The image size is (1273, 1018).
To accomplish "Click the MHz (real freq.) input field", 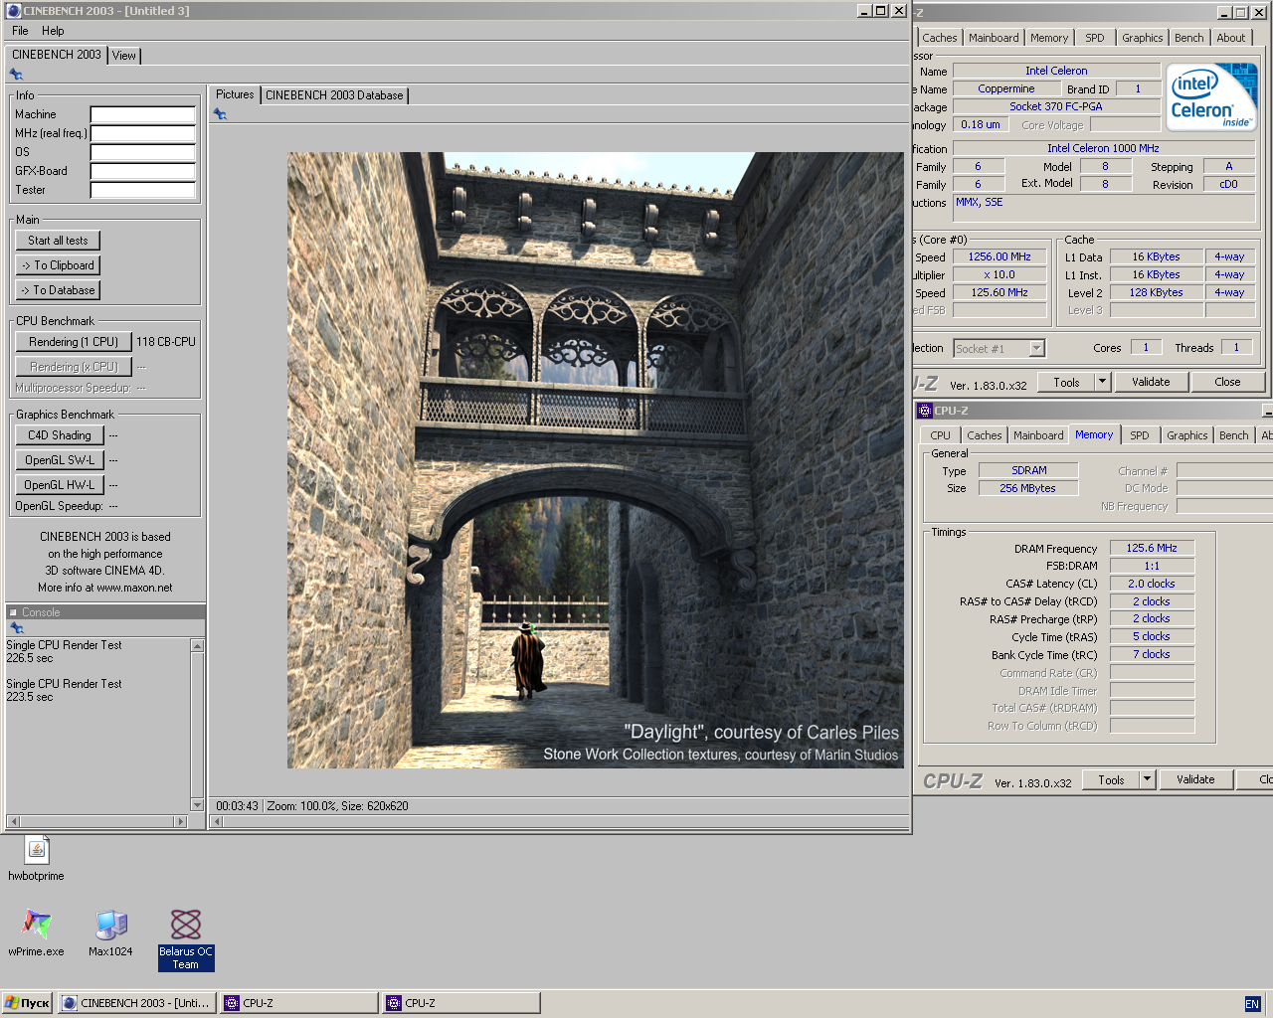I will point(143,133).
